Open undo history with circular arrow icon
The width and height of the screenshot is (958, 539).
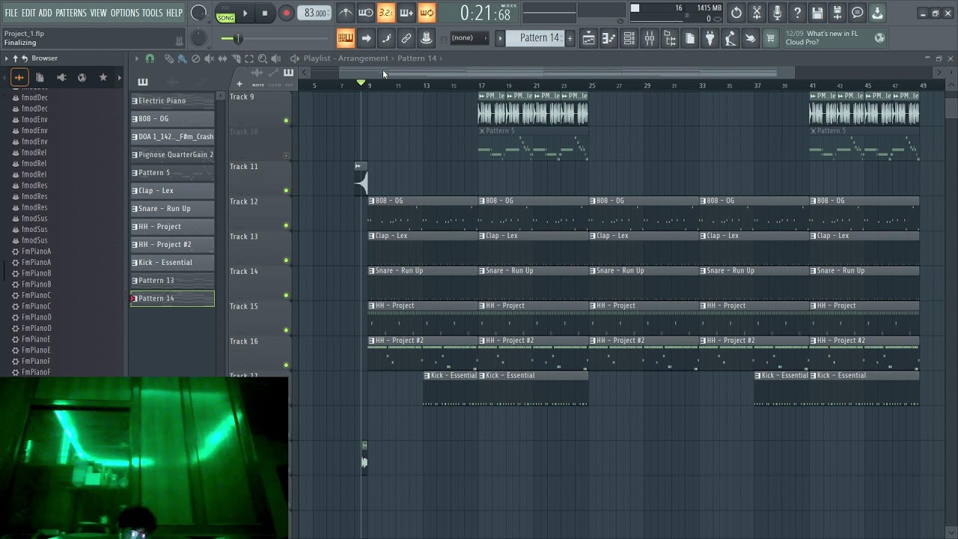(736, 13)
